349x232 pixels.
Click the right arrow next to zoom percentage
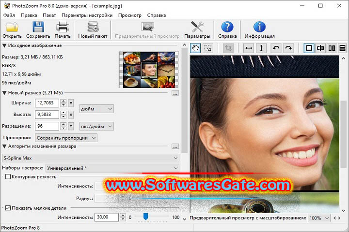(339, 218)
